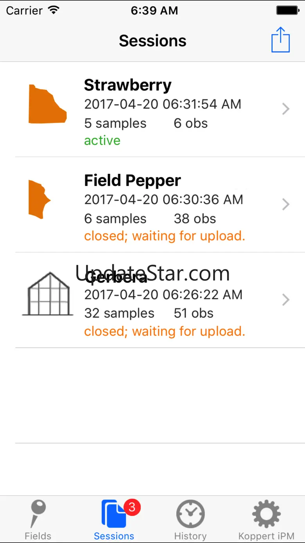
Task: Open the Field Pepper session title
Action: (x=133, y=180)
